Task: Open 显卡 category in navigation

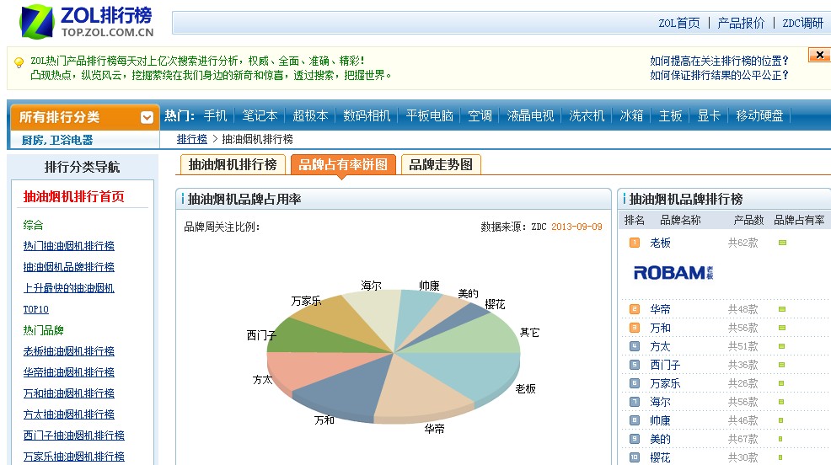Action: coord(709,116)
